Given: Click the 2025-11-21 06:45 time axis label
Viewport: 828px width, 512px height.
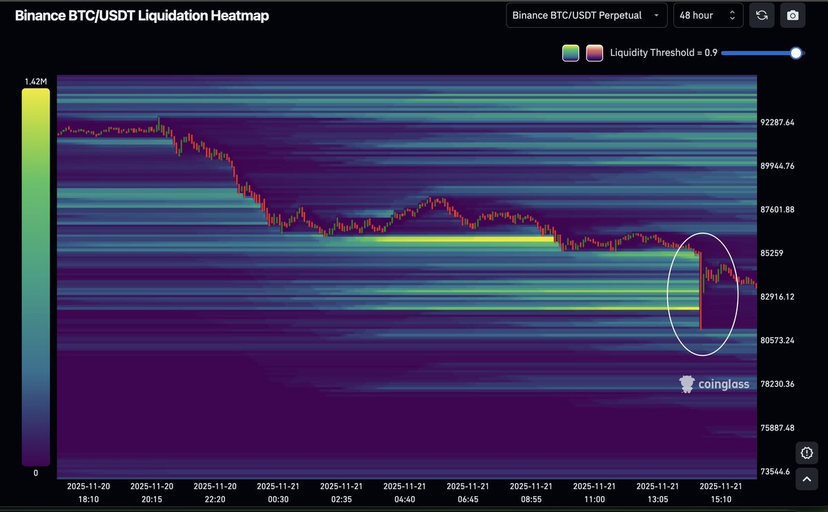Looking at the screenshot, I should click(x=468, y=493).
